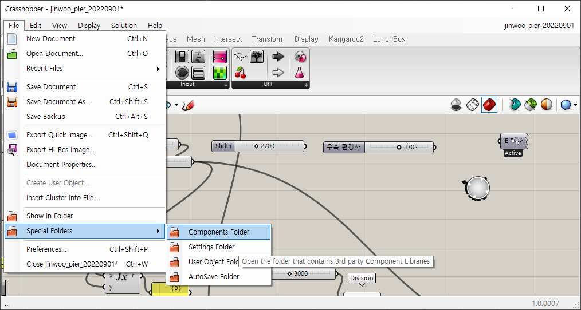This screenshot has height=310, width=581.
Task: Click the Export Quick Image icon
Action: pyautogui.click(x=12, y=135)
